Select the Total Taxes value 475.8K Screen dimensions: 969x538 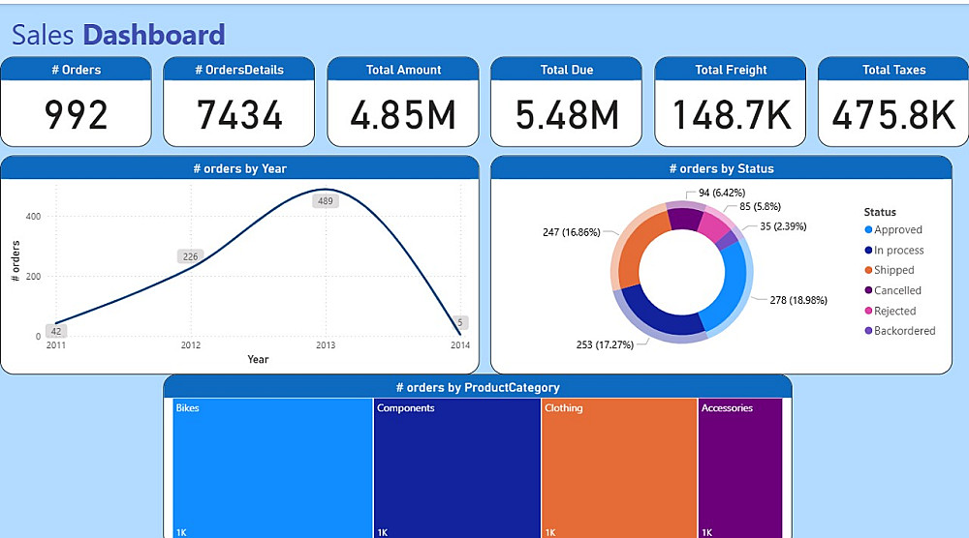(893, 115)
